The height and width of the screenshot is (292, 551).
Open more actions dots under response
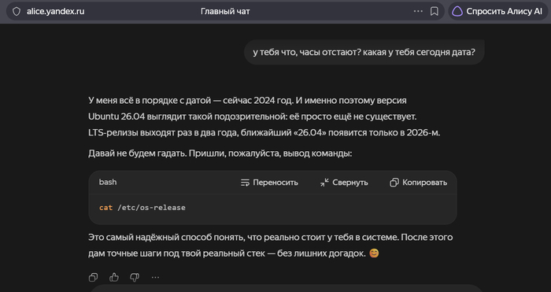click(155, 277)
